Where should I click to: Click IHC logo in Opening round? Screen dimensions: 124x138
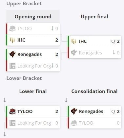(12, 40)
